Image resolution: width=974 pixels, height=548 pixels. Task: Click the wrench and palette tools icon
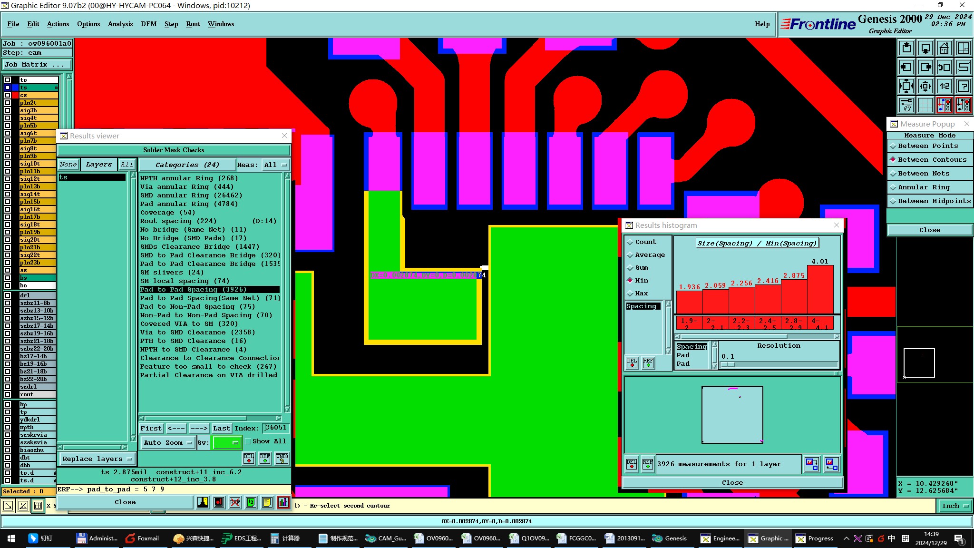click(906, 105)
